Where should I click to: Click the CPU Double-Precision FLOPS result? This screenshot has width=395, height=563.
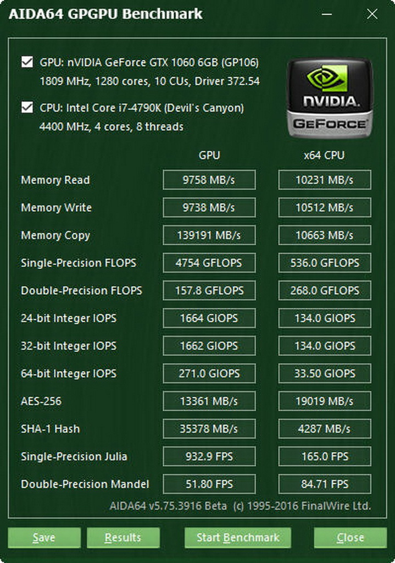coord(324,290)
